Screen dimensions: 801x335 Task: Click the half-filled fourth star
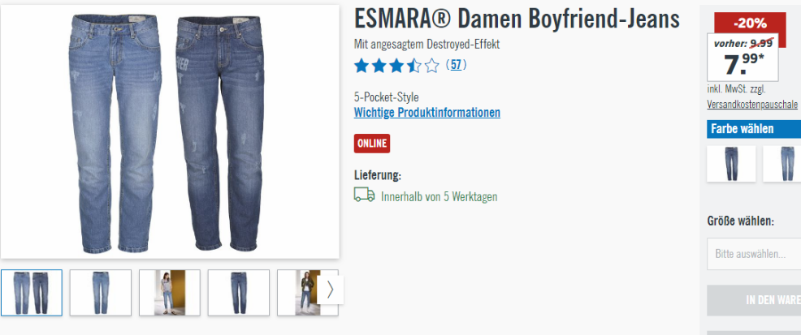(x=413, y=65)
